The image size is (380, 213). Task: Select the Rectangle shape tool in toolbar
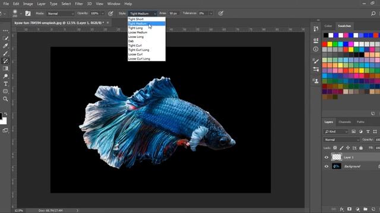(x=5, y=91)
